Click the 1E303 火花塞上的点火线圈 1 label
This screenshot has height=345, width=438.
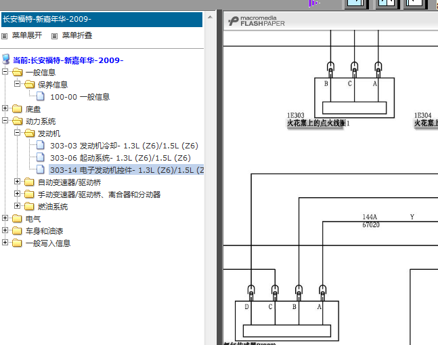[x=318, y=119]
